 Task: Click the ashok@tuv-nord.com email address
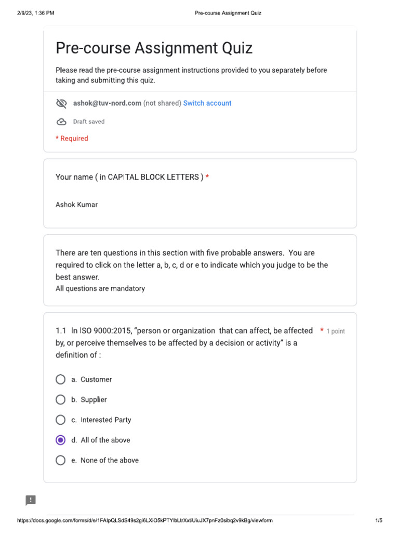107,103
